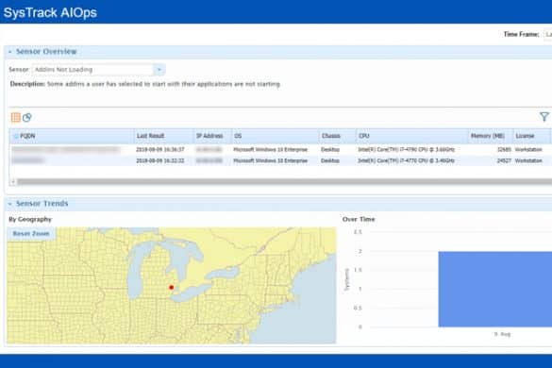Viewport: 552px width, 368px height.
Task: Sort by the IP Address column header
Action: [212, 136]
